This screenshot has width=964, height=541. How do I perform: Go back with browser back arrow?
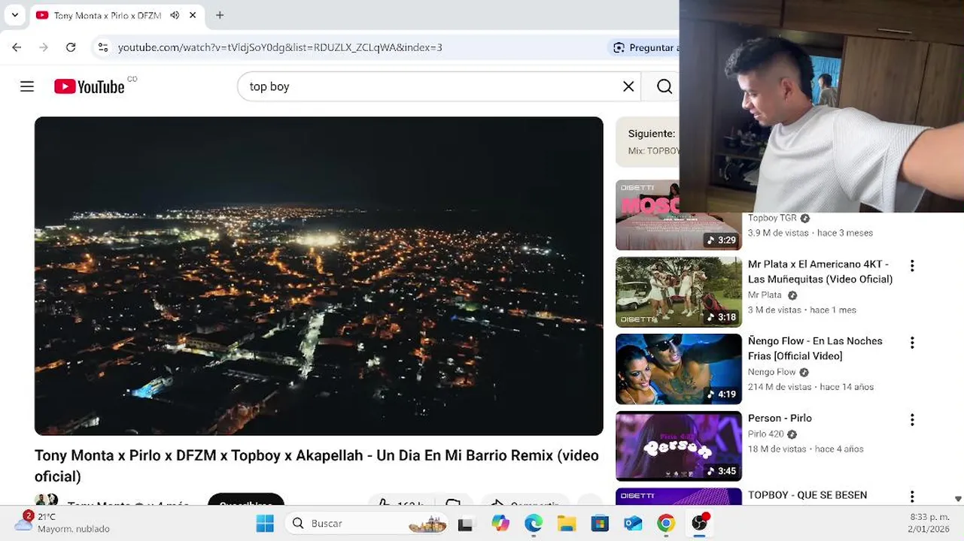tap(17, 47)
